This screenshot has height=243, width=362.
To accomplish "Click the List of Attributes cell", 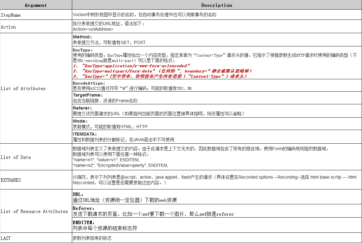I will pos(22,89).
